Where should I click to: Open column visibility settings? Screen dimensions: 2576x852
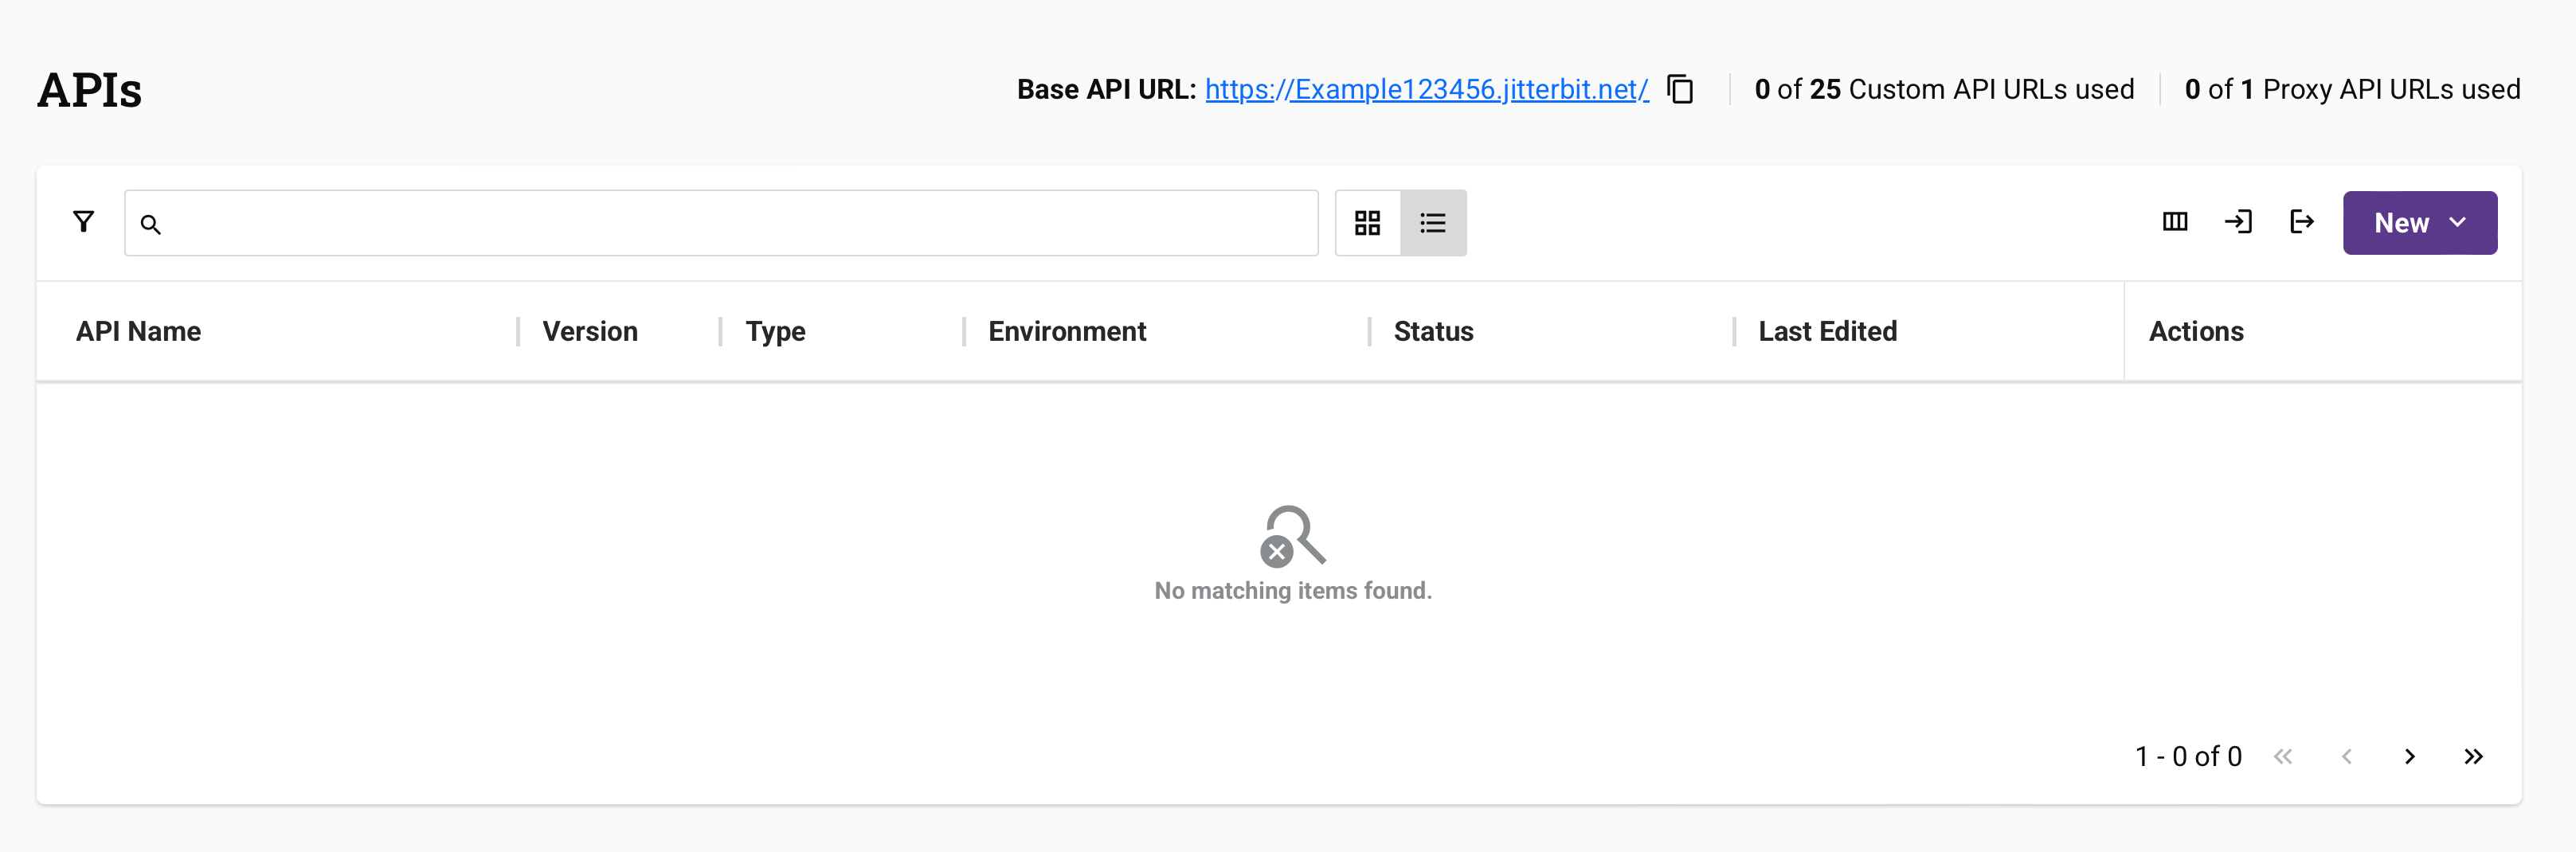pyautogui.click(x=2175, y=222)
